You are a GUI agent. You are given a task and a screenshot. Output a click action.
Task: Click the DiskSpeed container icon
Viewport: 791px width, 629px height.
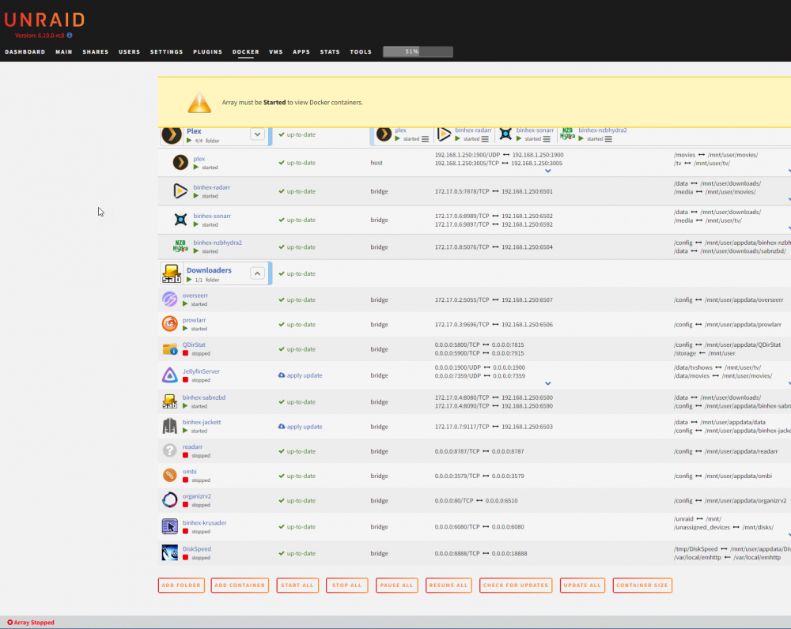(169, 552)
